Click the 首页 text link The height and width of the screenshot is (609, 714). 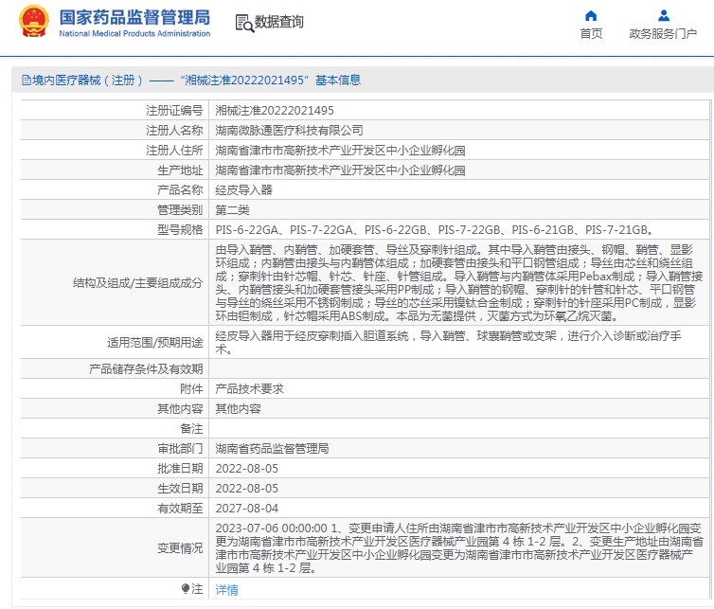click(591, 34)
